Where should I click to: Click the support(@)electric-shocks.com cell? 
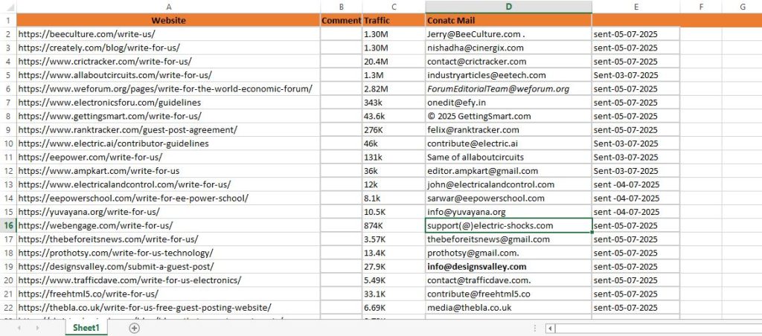(509, 225)
